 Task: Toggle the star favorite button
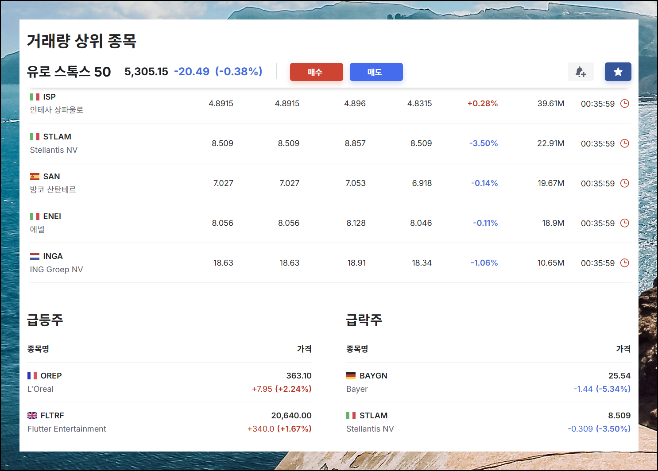[x=618, y=72]
